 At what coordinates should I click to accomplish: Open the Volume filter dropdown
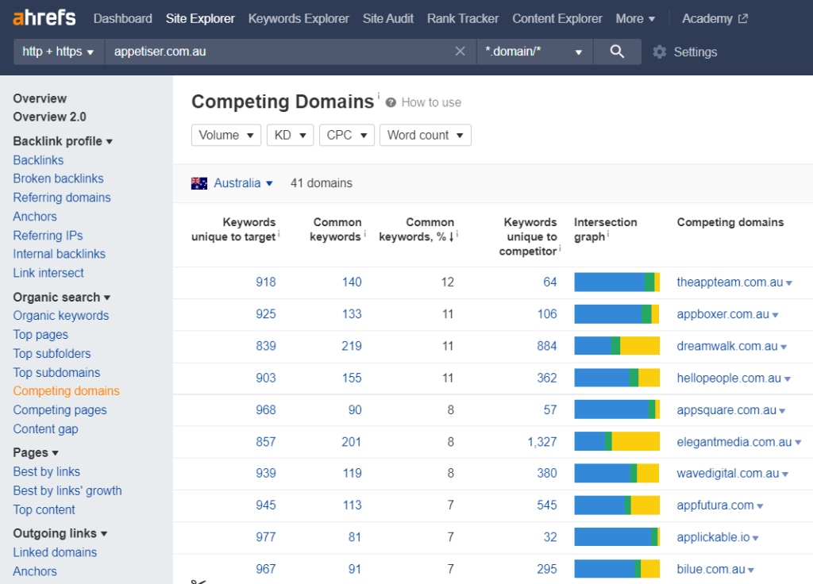[x=226, y=135]
